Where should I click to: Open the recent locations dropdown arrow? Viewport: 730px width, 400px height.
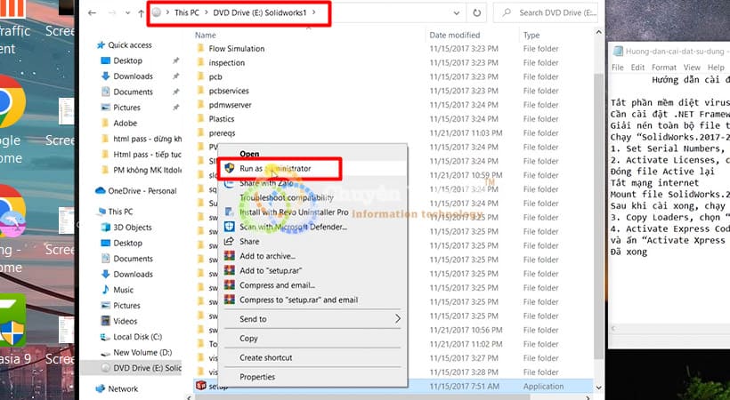[126, 13]
